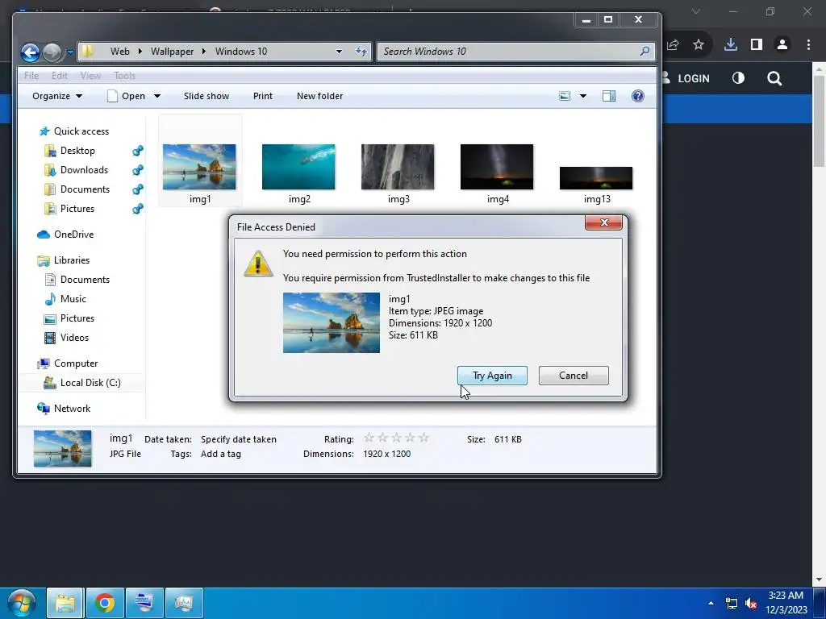Click the greyed Forward arrow button
The height and width of the screenshot is (619, 826).
52,52
